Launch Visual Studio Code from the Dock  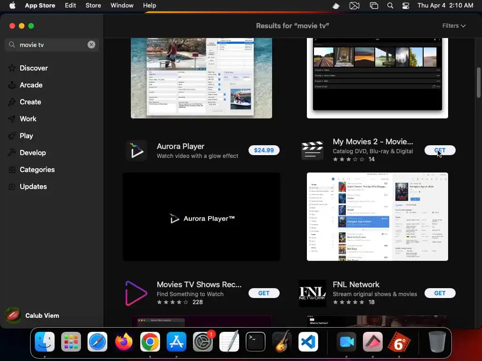[308, 342]
